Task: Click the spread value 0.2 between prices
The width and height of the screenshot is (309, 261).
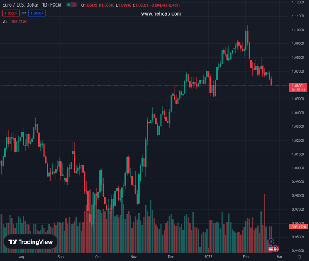Action: [24, 13]
